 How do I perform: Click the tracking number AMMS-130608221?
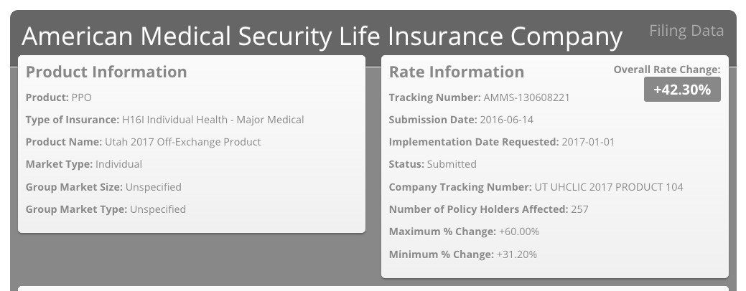tap(526, 97)
